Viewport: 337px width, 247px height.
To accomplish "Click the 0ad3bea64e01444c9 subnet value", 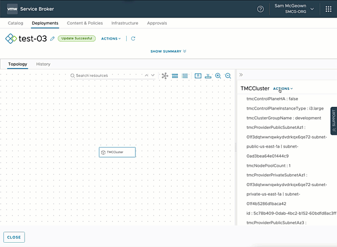I will coord(267,156).
